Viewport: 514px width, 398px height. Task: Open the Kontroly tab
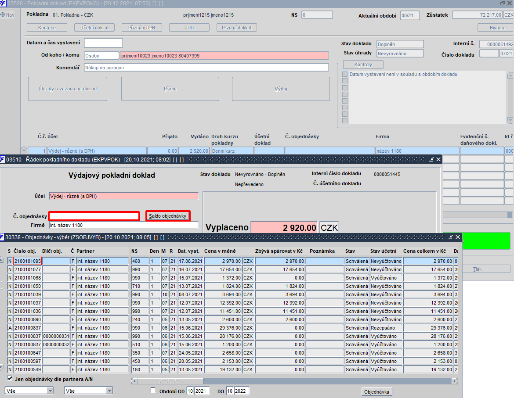click(x=363, y=65)
